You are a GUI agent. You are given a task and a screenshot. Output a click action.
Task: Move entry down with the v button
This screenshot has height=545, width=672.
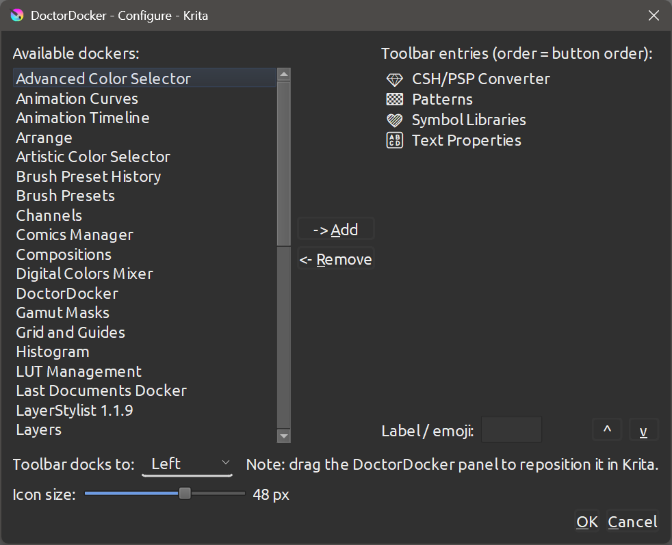tap(643, 431)
